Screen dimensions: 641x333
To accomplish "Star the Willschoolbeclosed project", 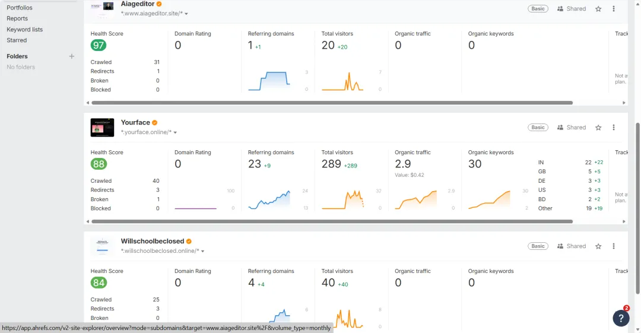I will [598, 246].
